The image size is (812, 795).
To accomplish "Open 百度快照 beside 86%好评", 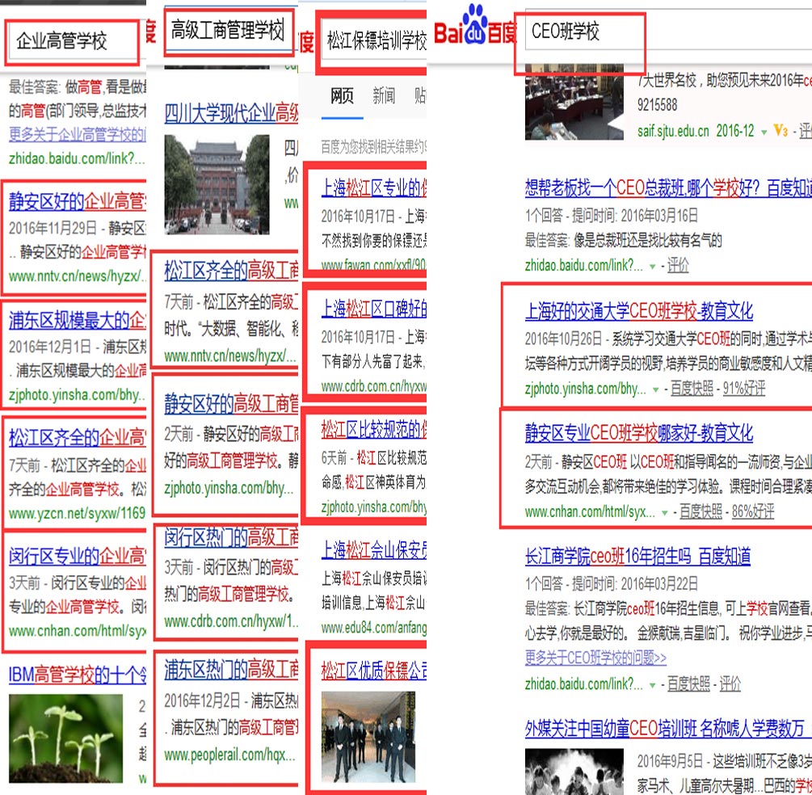I will pyautogui.click(x=701, y=511).
